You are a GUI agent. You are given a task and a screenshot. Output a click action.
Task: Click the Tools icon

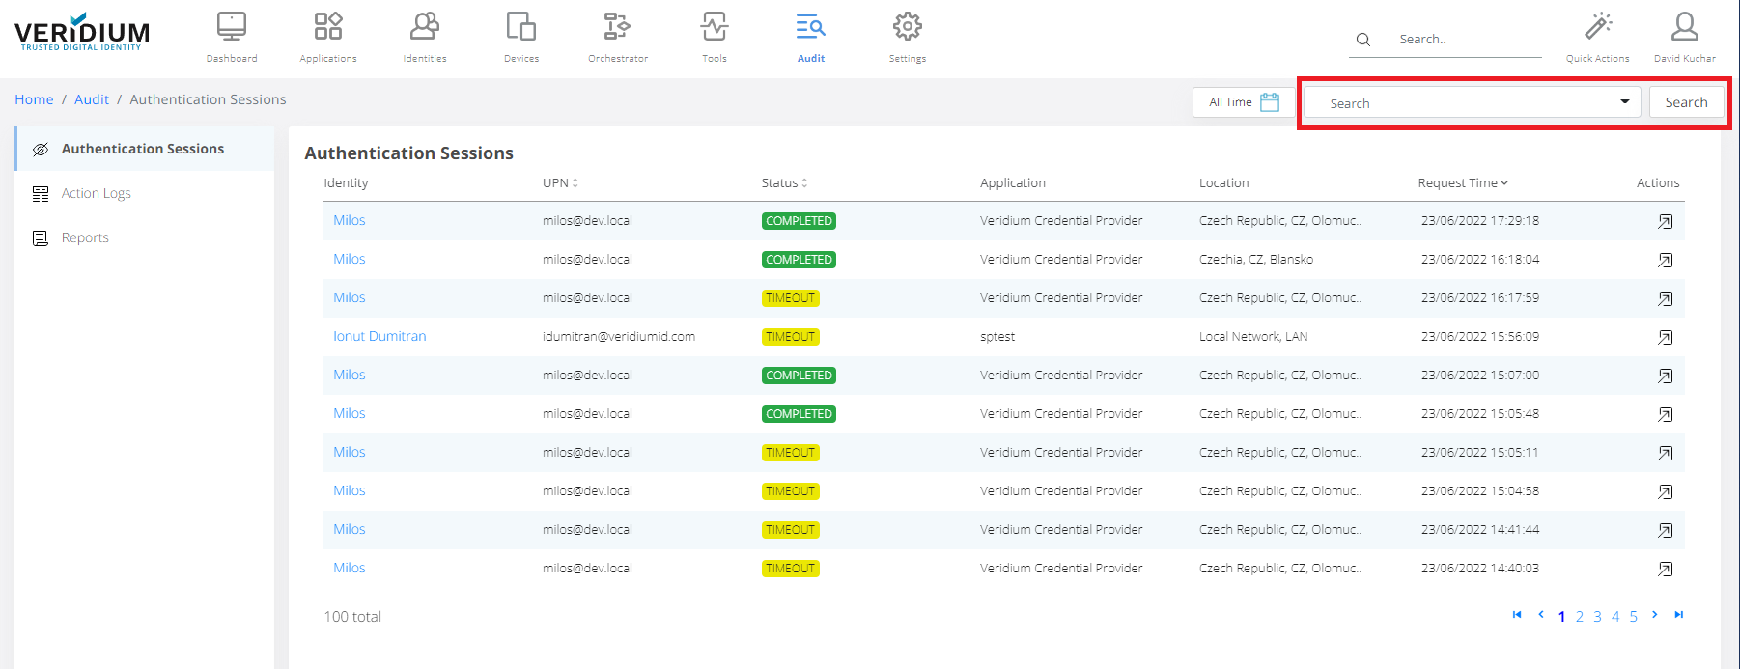pos(715,27)
